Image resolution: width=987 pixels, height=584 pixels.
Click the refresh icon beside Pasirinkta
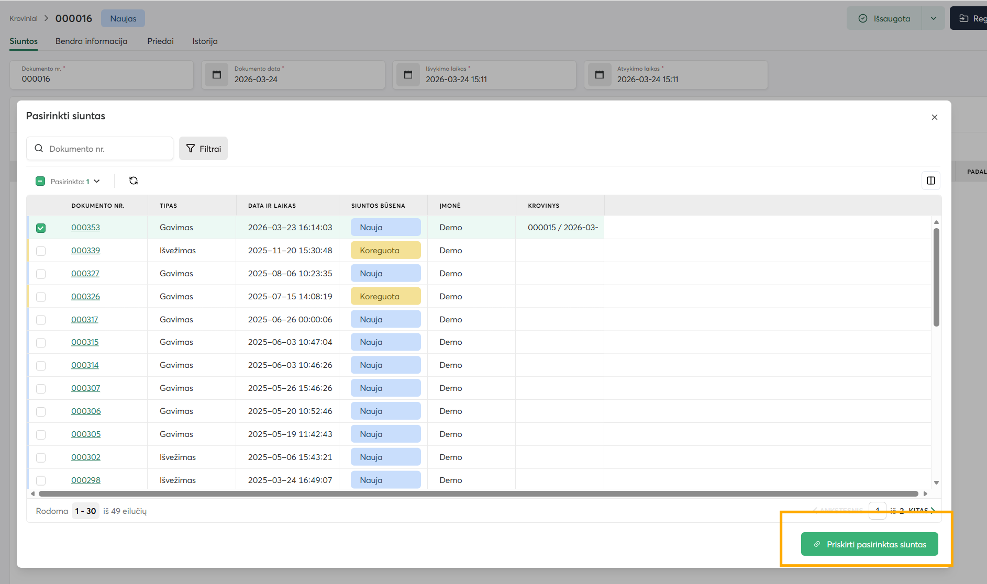[134, 181]
